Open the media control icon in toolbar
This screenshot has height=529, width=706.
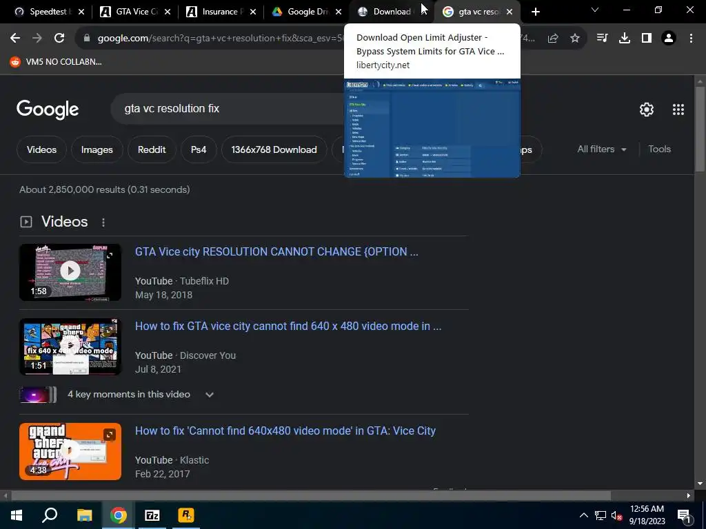click(602, 39)
